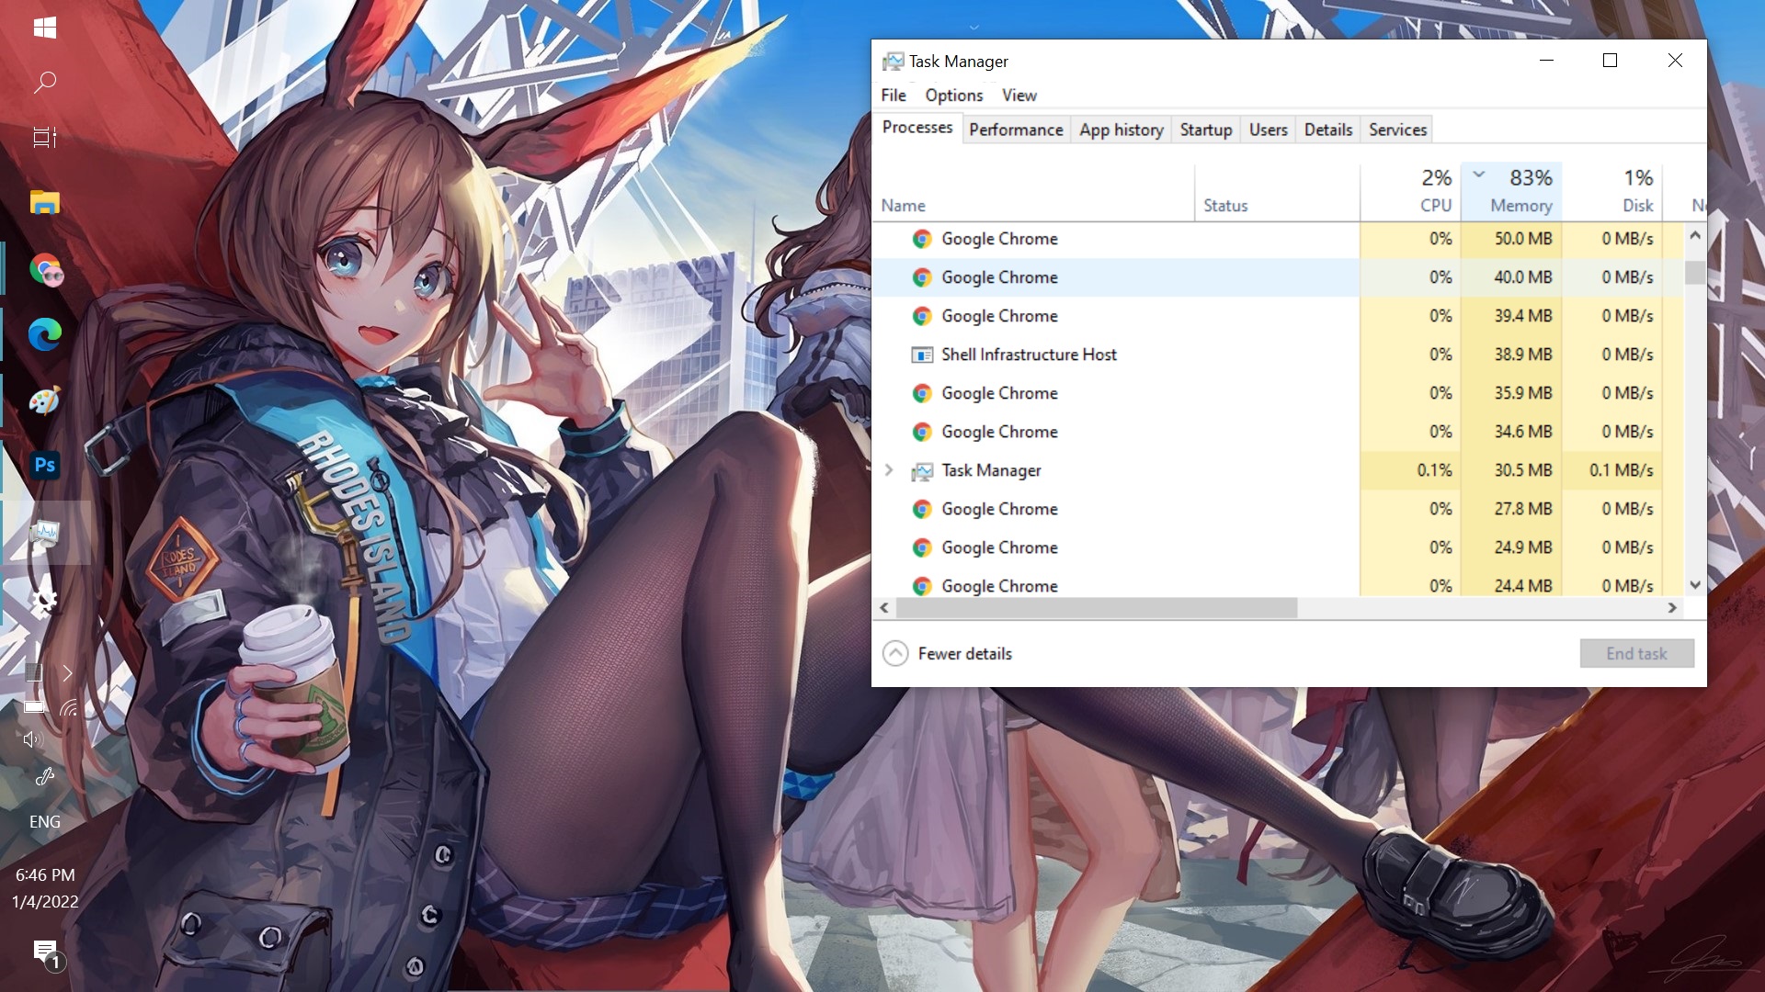Launch File Explorer from the taskbar
1765x992 pixels.
tap(44, 202)
